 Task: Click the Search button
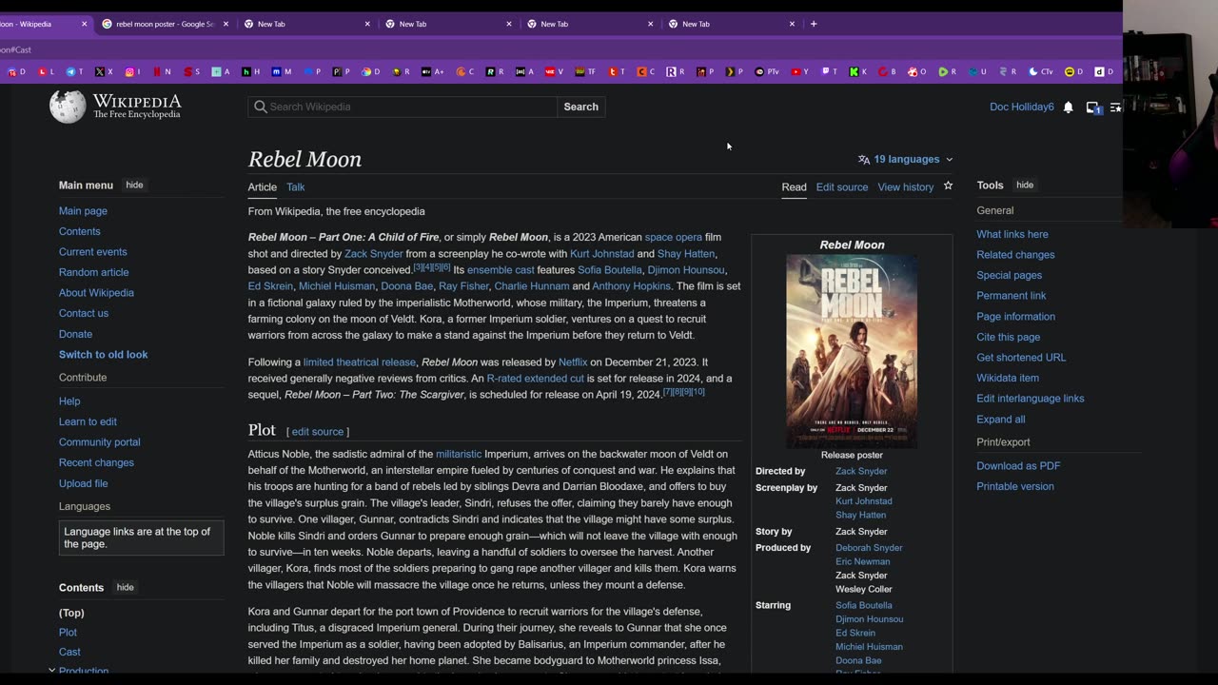click(580, 107)
